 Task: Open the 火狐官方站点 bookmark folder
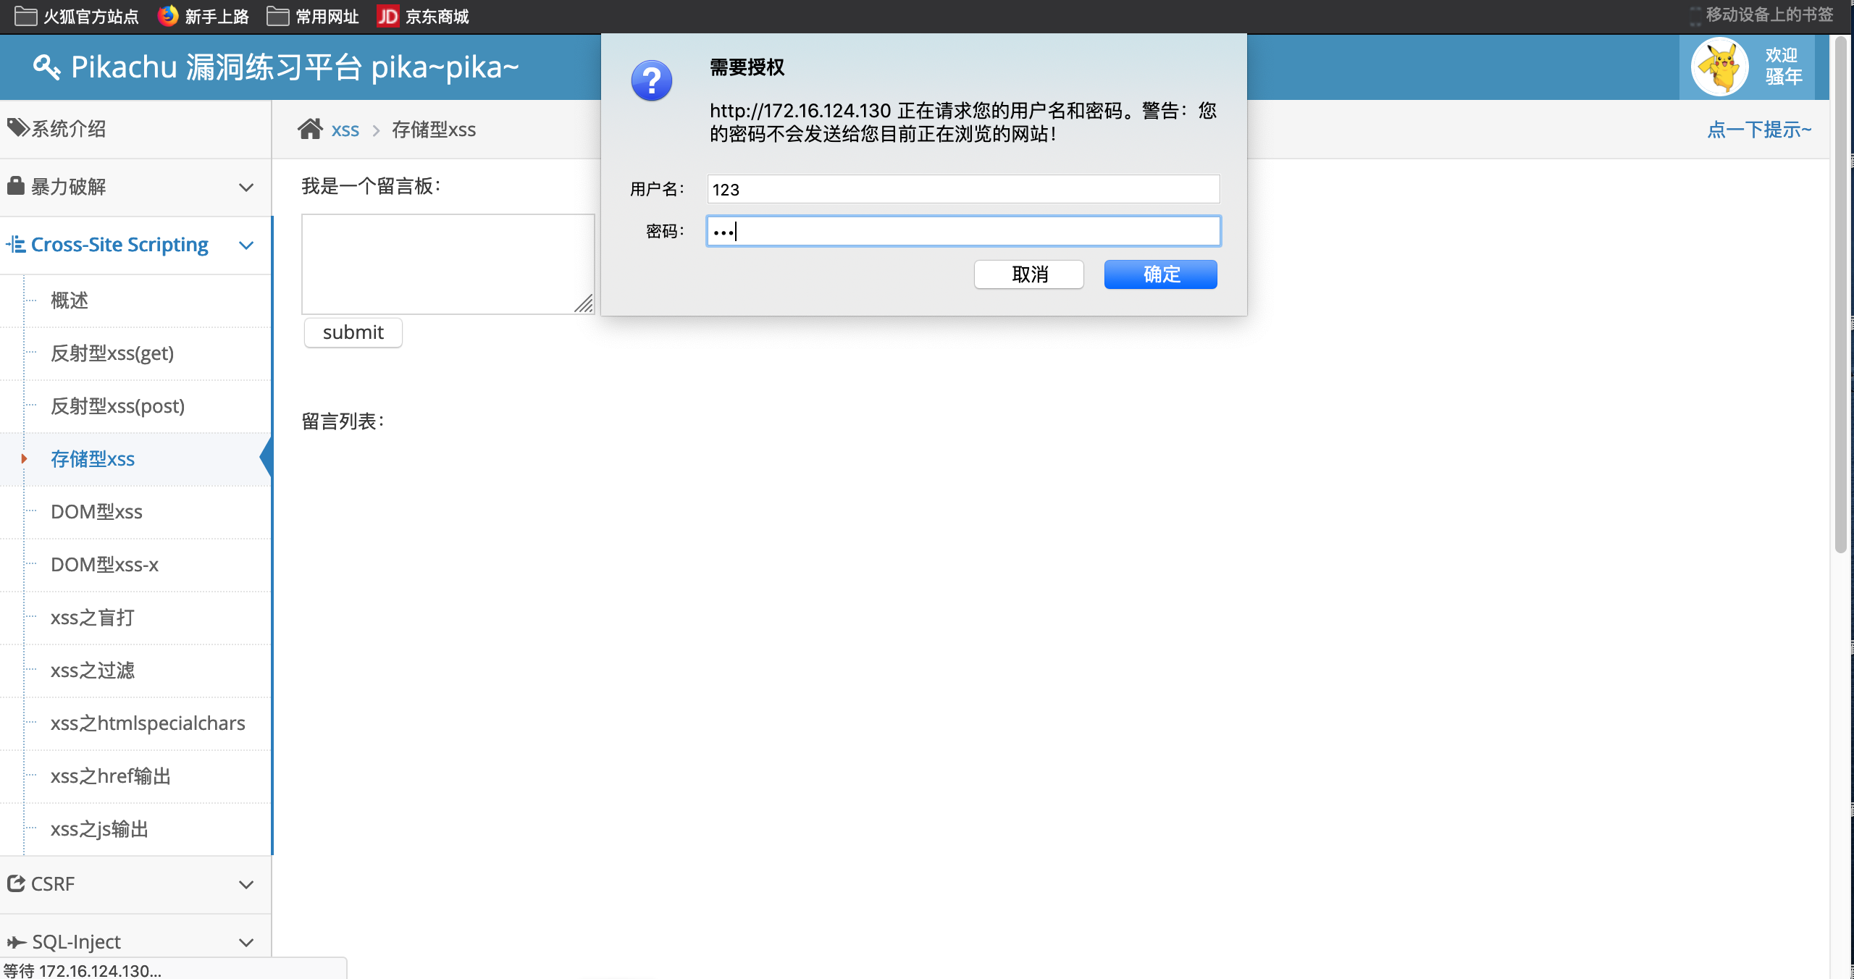click(x=77, y=16)
